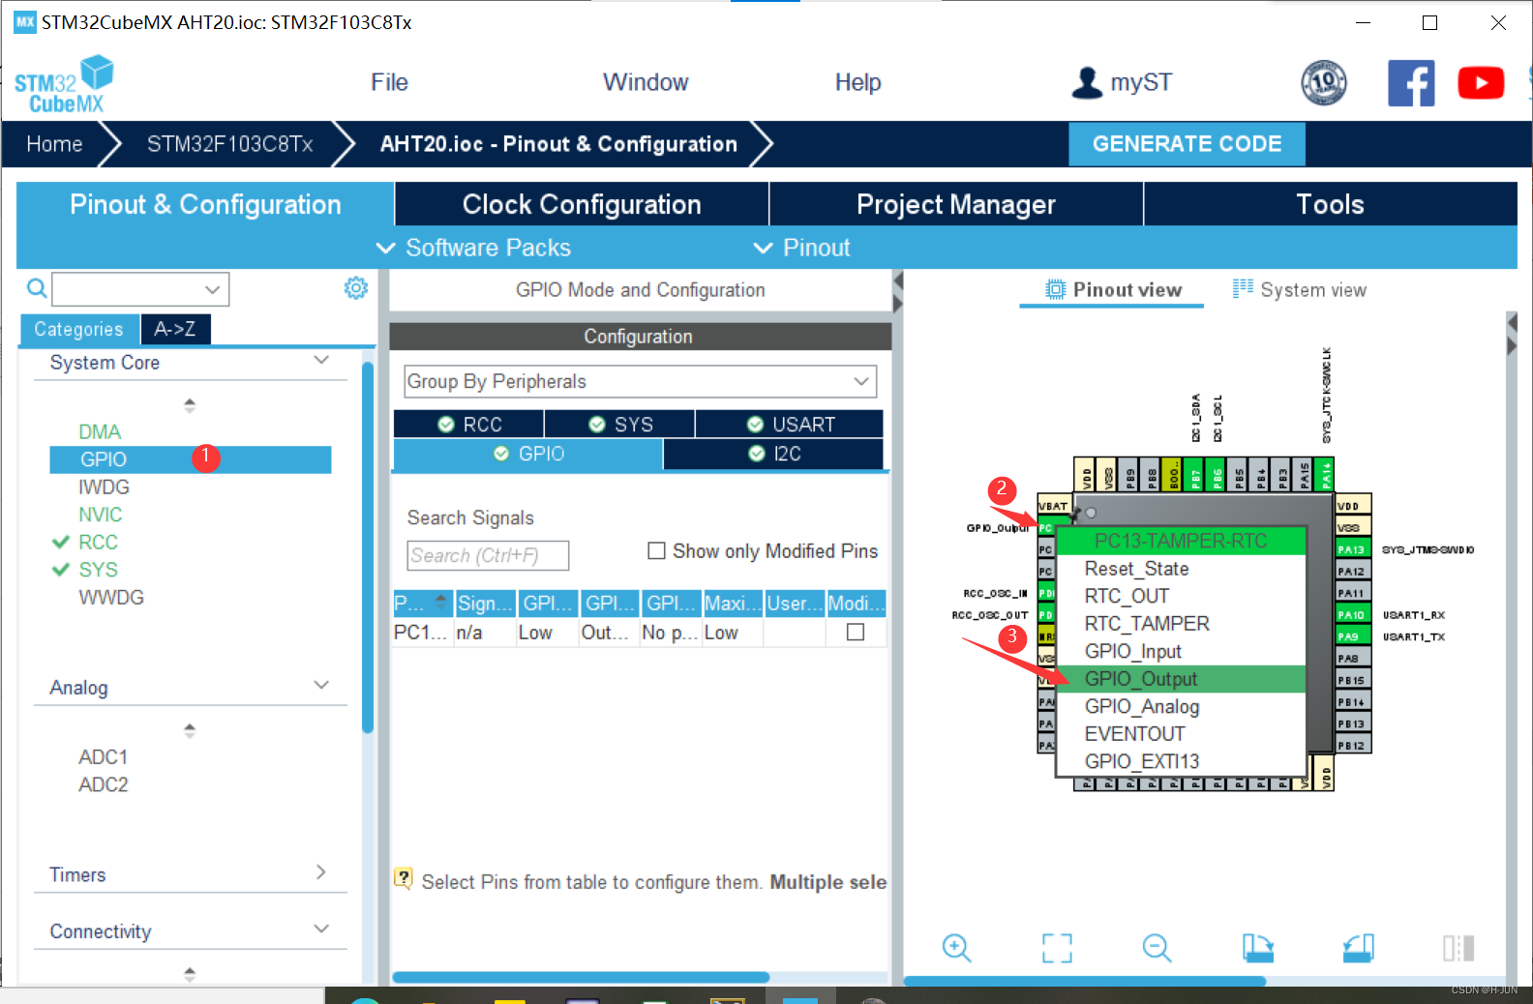This screenshot has height=1004, width=1533.
Task: Rotate the chip counter-clockwise
Action: (1359, 948)
